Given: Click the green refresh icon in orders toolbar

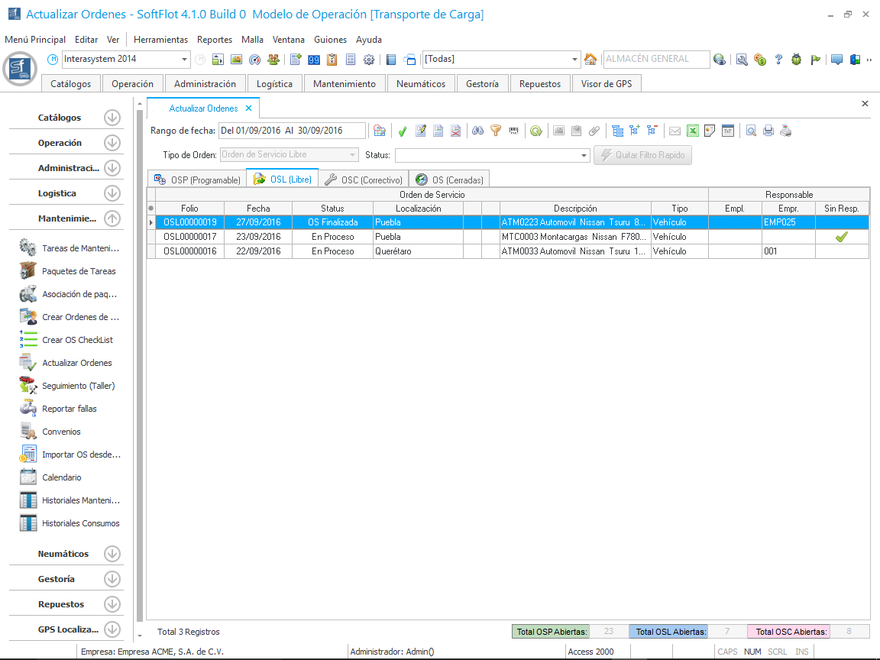Looking at the screenshot, I should click(536, 131).
